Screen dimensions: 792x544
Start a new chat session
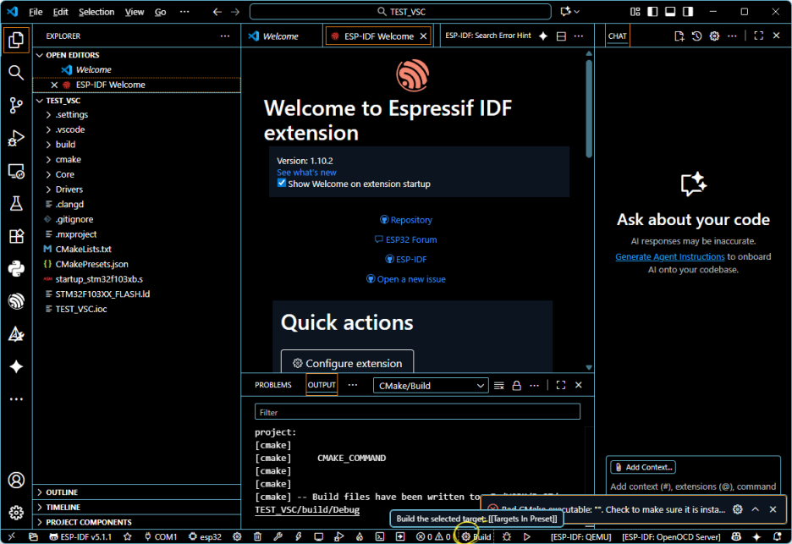pos(679,36)
